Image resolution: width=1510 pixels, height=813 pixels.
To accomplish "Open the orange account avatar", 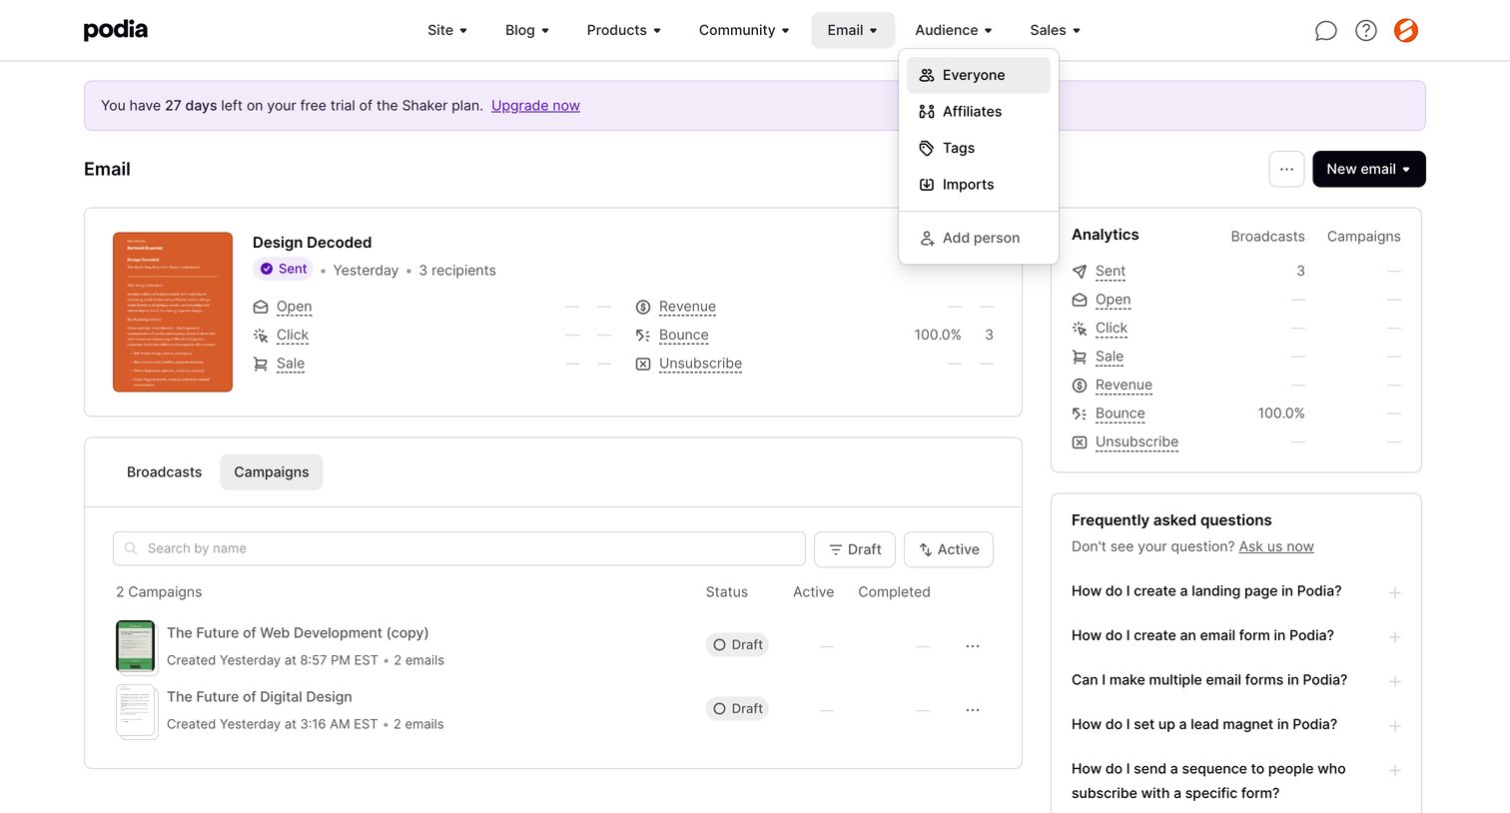I will [1406, 31].
